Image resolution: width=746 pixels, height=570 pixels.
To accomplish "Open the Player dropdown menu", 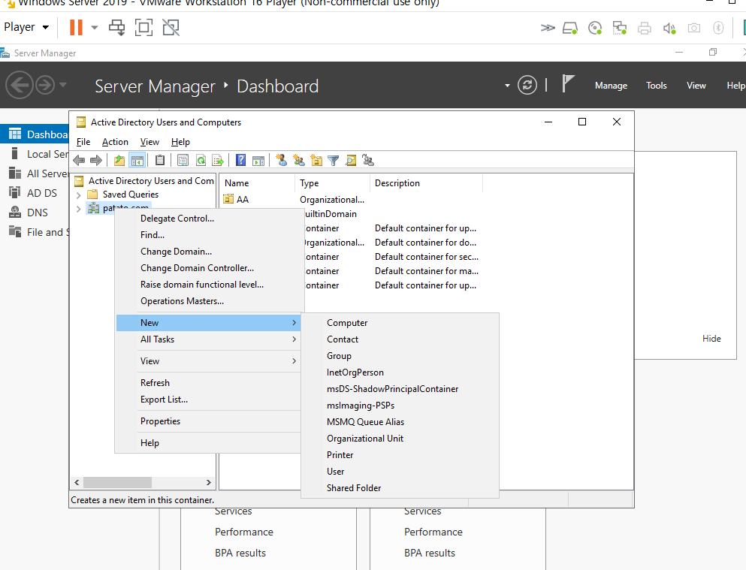I will pos(26,27).
